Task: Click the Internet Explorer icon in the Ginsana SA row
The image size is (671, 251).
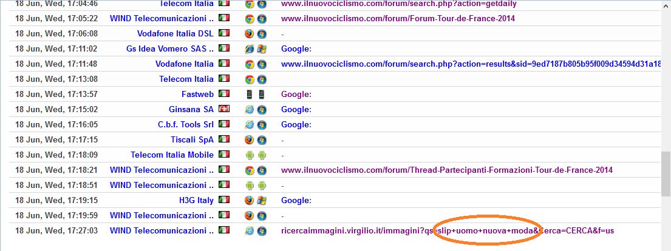Action: pyautogui.click(x=250, y=110)
